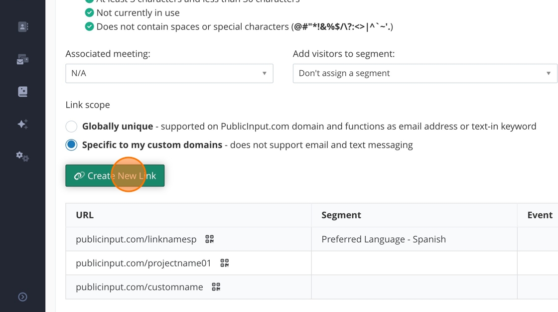The width and height of the screenshot is (558, 312).
Task: Click the sparkle book sidebar icon
Action: tap(23, 92)
